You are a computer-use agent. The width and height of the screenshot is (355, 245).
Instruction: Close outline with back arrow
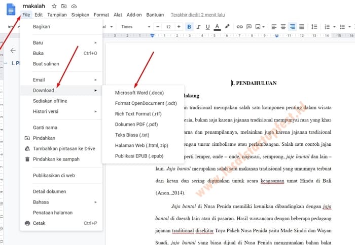click(13, 51)
